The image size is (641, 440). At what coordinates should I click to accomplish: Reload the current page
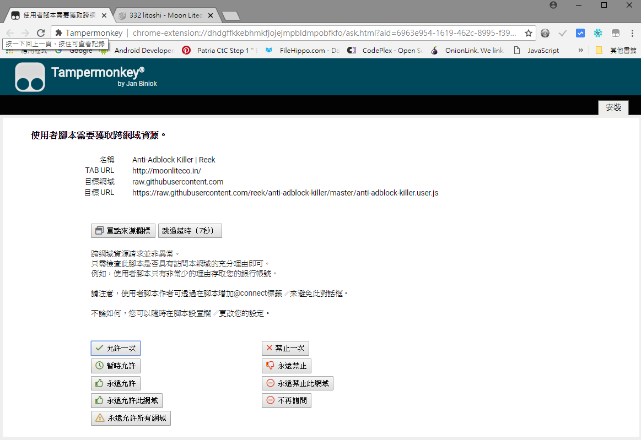(40, 33)
